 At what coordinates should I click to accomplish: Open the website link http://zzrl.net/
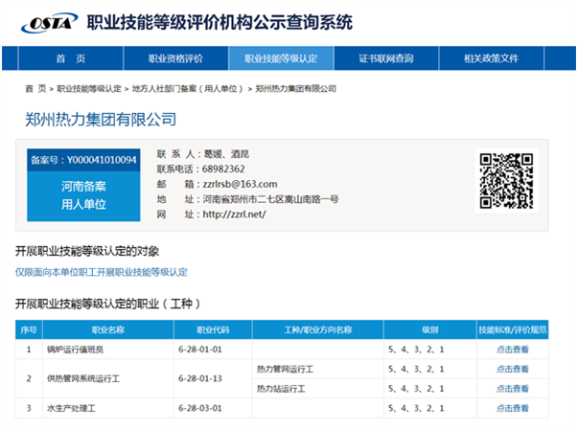pyautogui.click(x=234, y=215)
